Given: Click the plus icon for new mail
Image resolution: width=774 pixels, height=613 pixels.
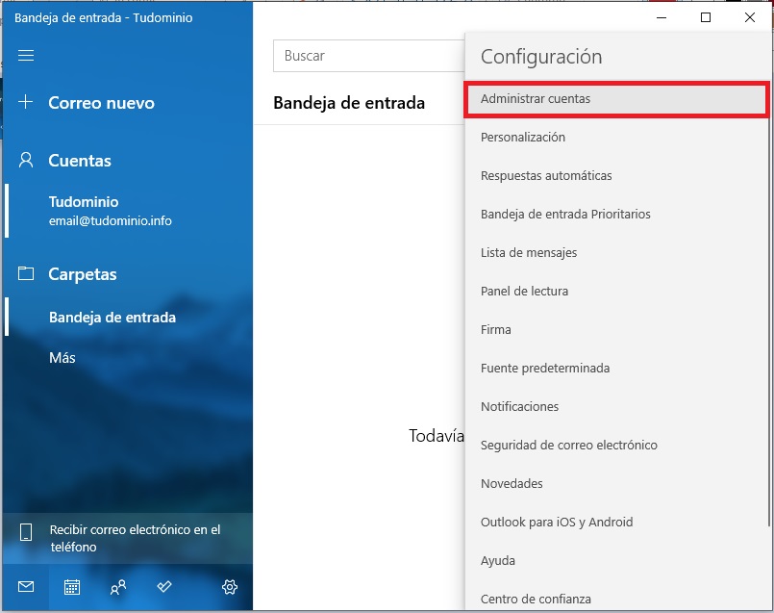Looking at the screenshot, I should point(26,102).
